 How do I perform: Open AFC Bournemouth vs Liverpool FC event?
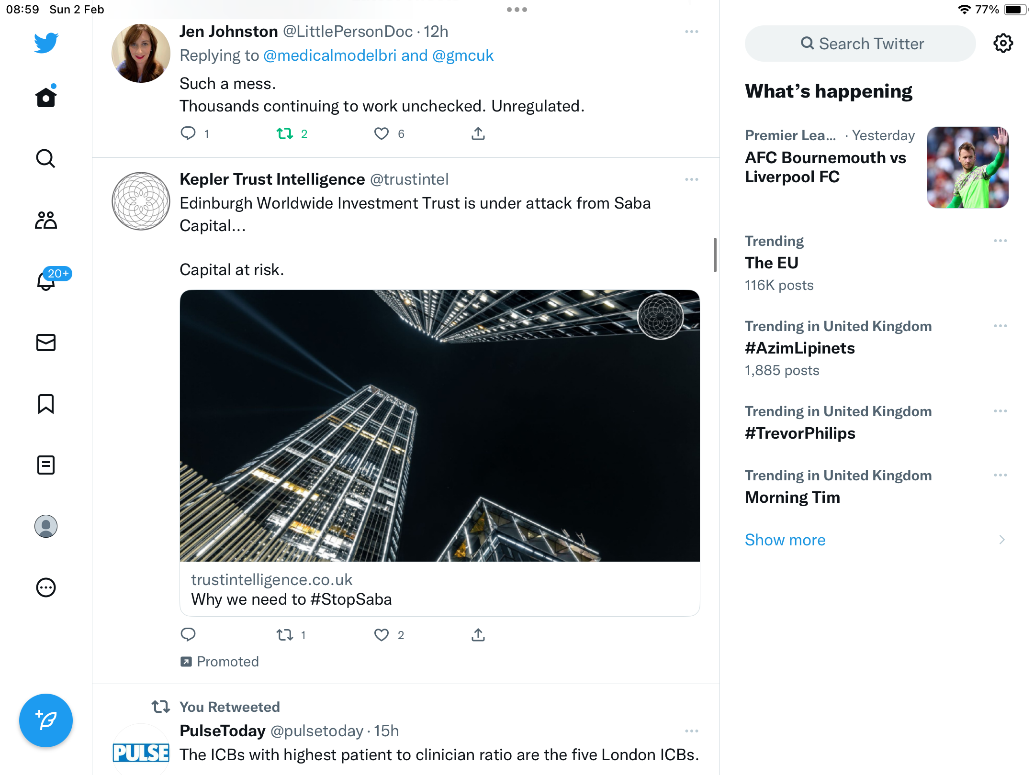coord(825,167)
